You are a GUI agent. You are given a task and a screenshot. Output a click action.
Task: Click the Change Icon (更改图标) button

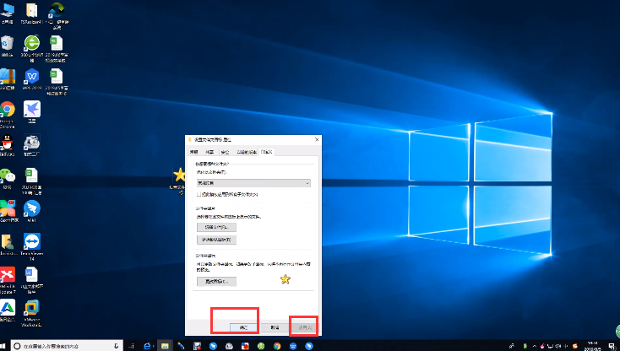216,280
